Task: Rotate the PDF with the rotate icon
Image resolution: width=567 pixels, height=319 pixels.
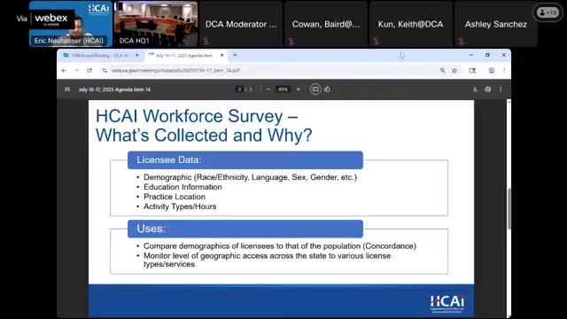Action: tap(327, 89)
